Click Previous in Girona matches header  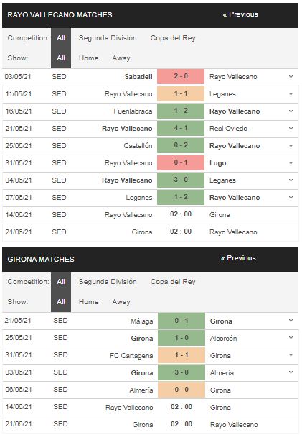click(x=238, y=258)
